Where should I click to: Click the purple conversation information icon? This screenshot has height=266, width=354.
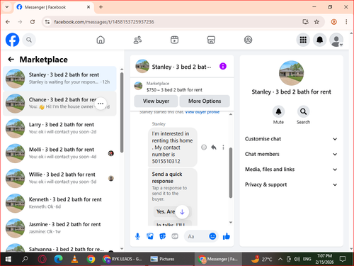(x=223, y=66)
